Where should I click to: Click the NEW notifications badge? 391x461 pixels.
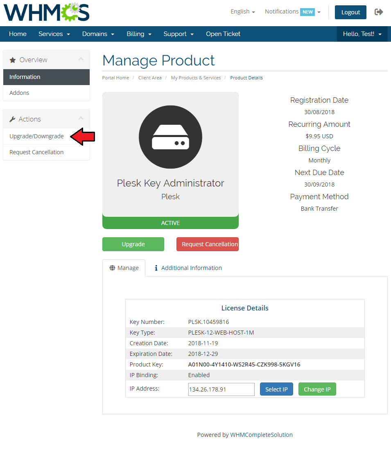pos(307,12)
